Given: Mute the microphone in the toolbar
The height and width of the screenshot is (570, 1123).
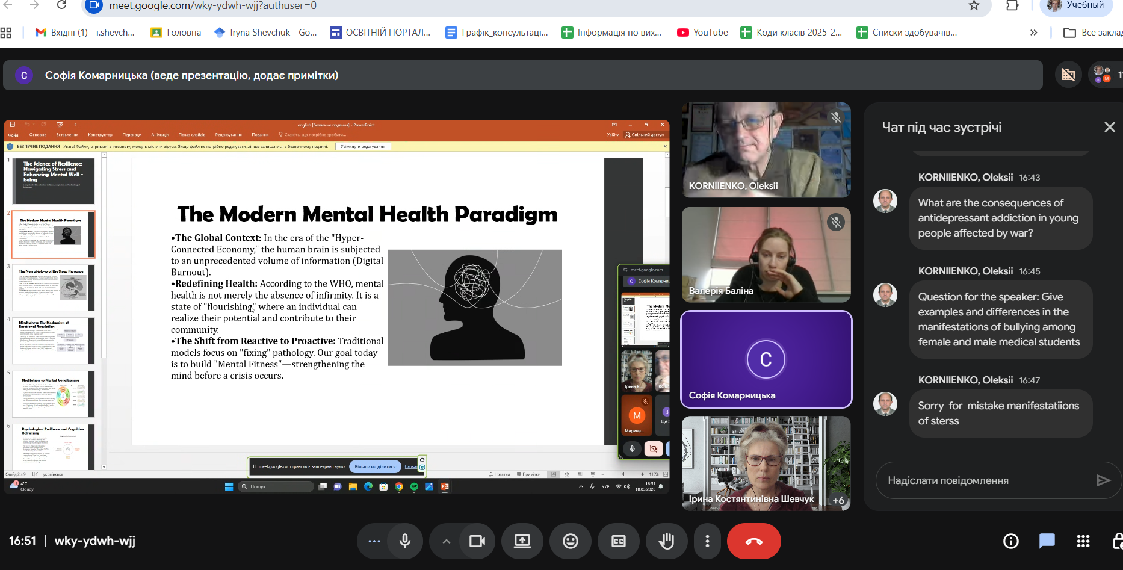Looking at the screenshot, I should pos(405,541).
